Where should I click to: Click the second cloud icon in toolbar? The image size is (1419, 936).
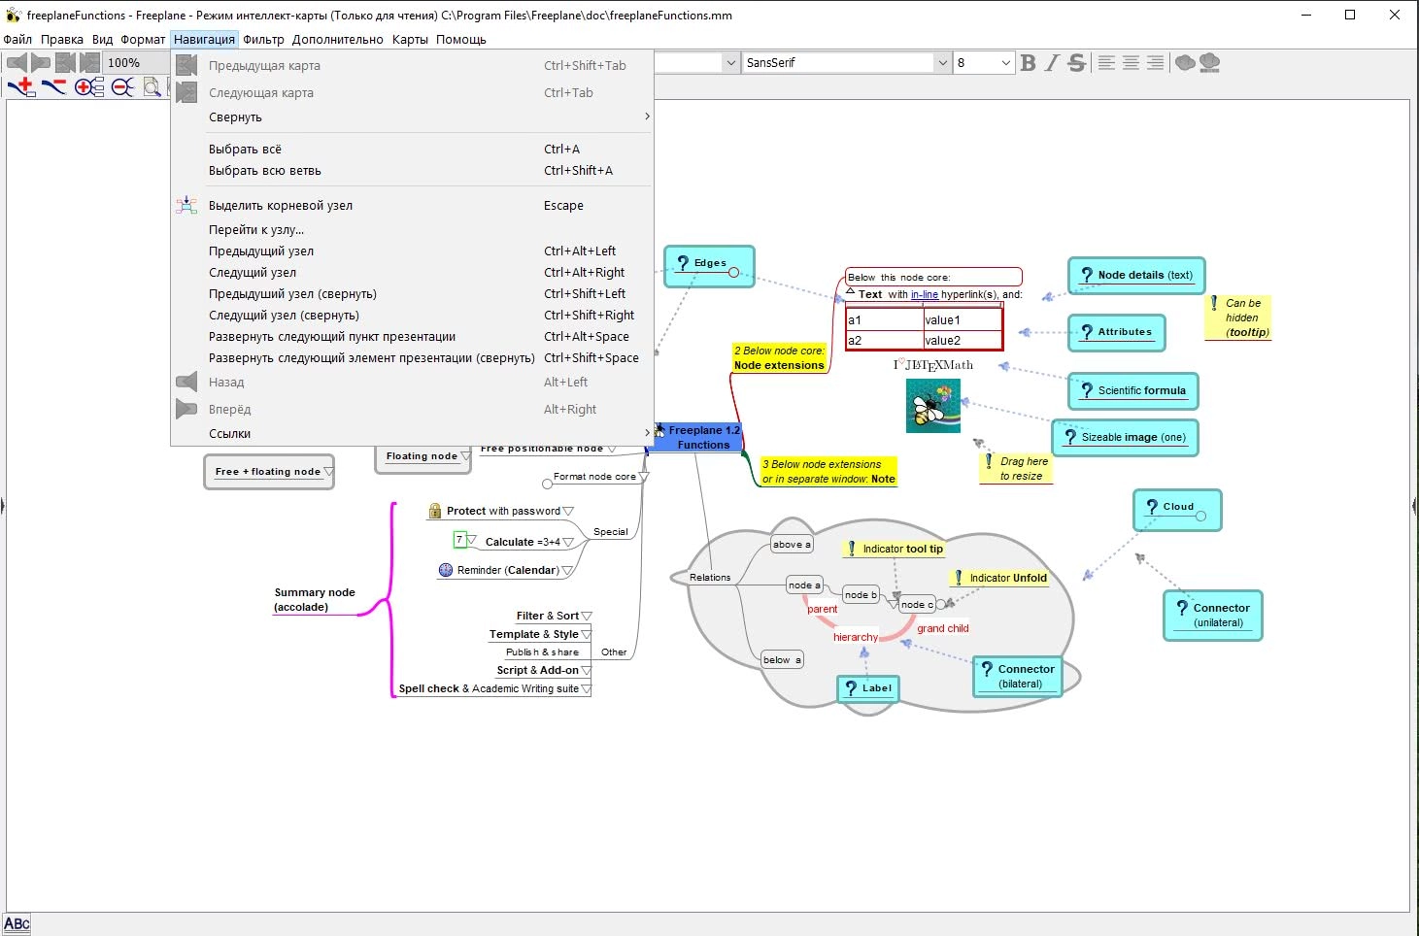(x=1209, y=63)
